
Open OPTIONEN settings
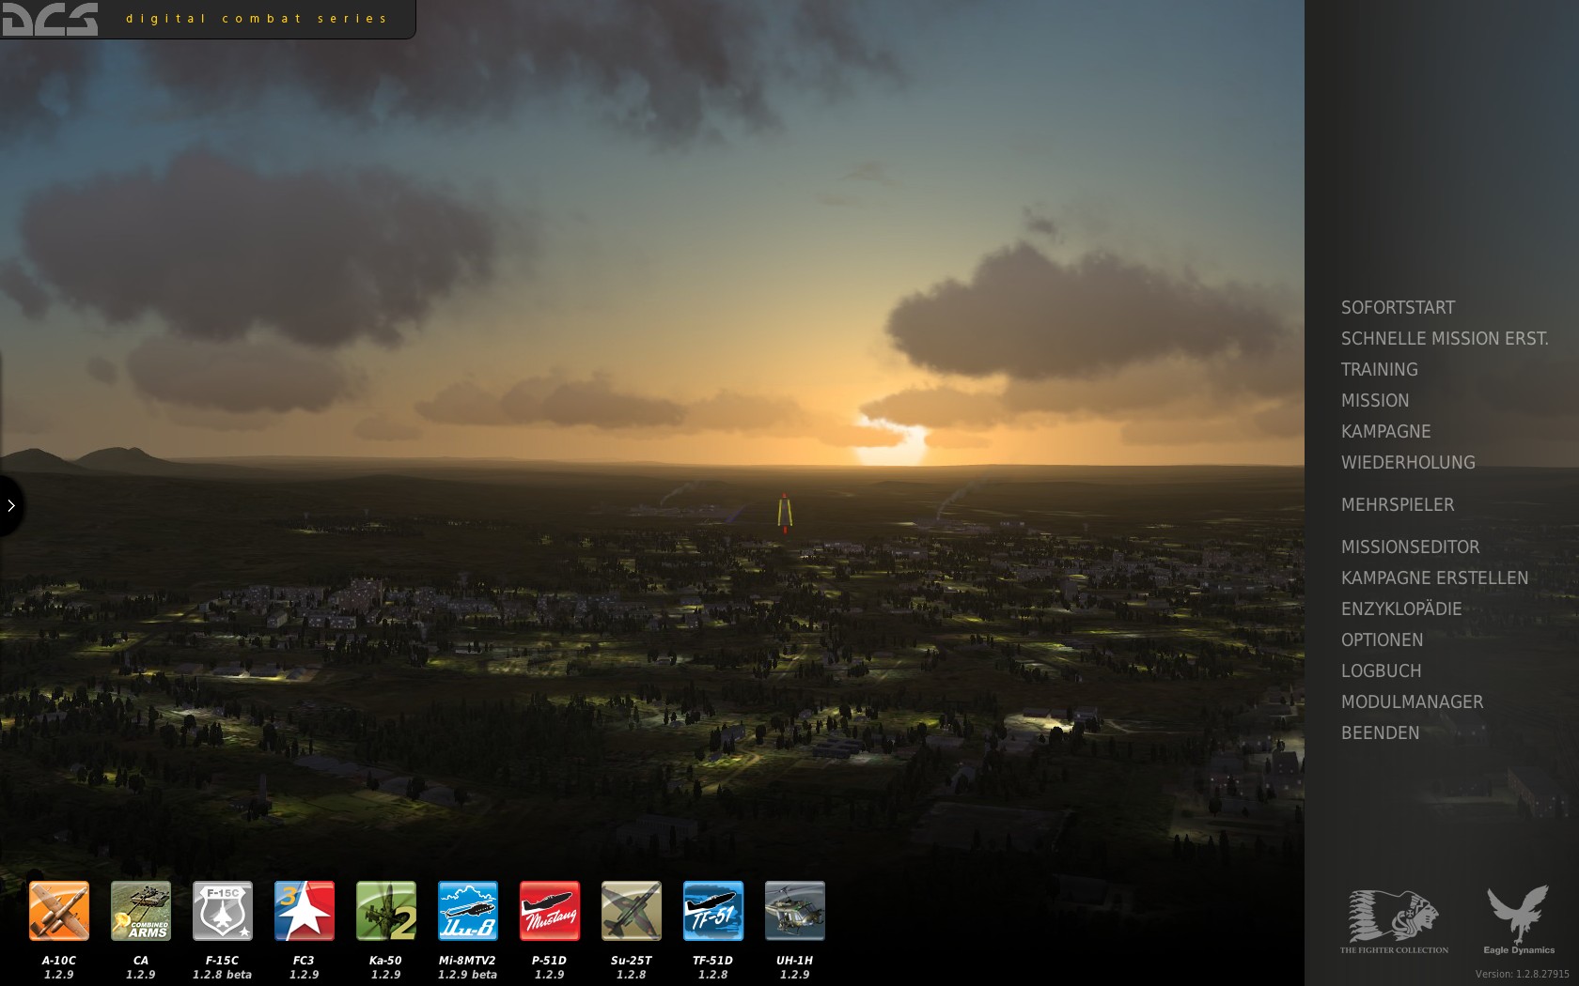point(1382,640)
